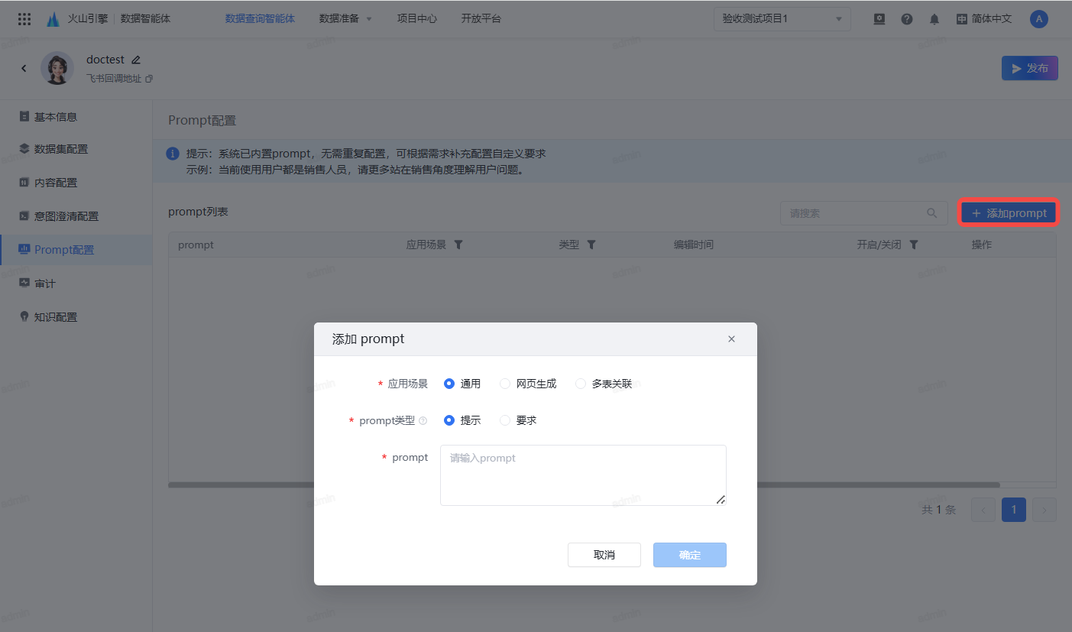The image size is (1072, 632).
Task: Click the doctest agent avatar
Action: point(57,68)
